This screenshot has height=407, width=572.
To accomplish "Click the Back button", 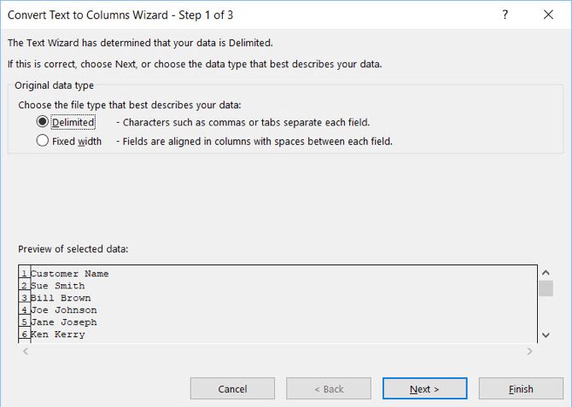I will coord(328,389).
